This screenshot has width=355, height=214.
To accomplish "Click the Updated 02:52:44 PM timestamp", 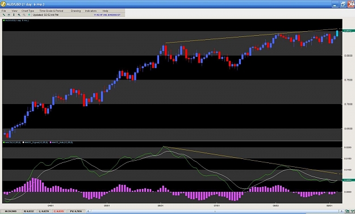I will (45, 15).
